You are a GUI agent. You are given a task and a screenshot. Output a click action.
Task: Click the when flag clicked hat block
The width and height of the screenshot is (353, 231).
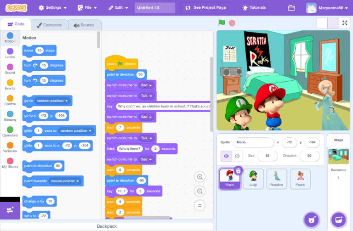[x=121, y=63]
